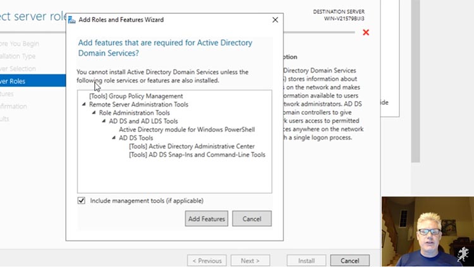Cancel the add features dialog

click(x=252, y=218)
